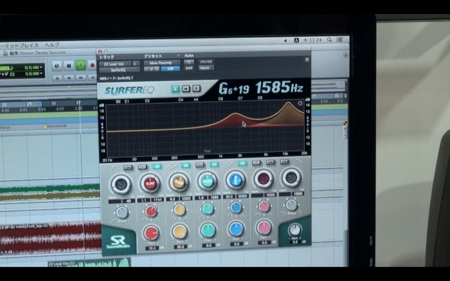450x281 pixels.
Task: Toggle the dark red band ON button
Action: [271, 163]
